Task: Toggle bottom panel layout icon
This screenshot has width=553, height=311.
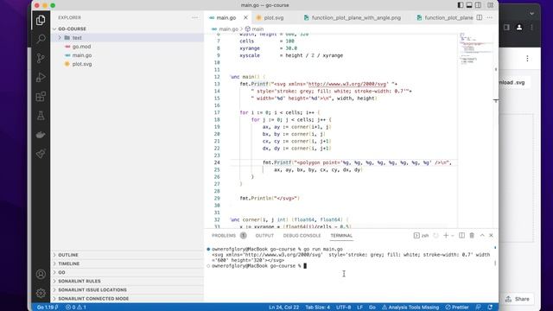Action: 469,5
